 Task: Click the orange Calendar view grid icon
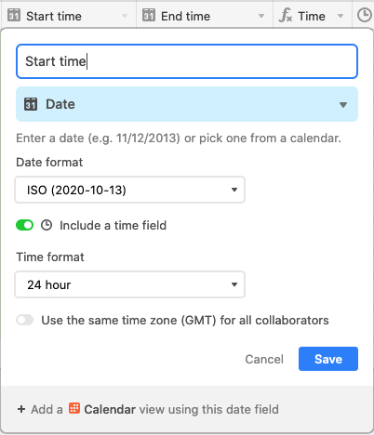click(x=74, y=408)
